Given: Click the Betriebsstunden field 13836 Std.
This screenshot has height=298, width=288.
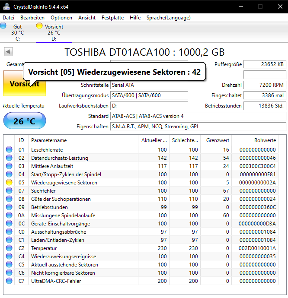Looking at the screenshot, I should pos(265,106).
